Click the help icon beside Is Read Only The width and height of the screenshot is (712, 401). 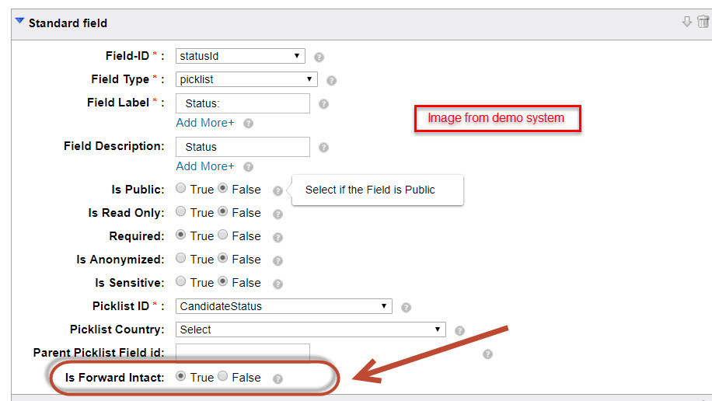click(278, 214)
